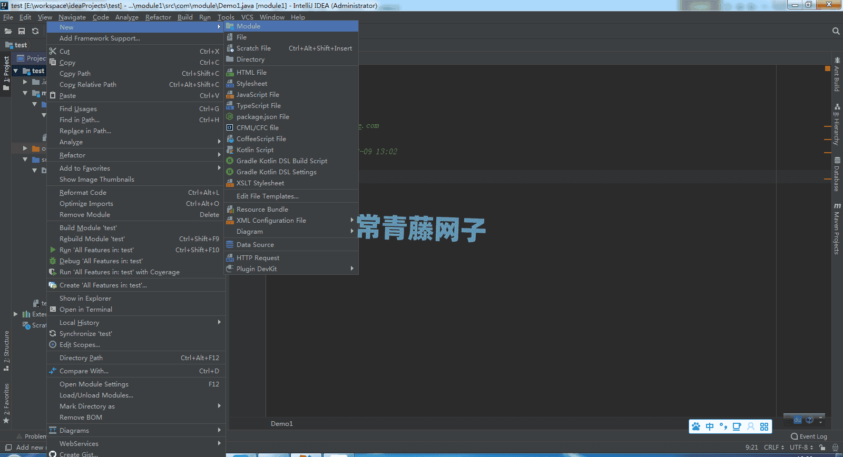The width and height of the screenshot is (843, 457).
Task: Click the Module icon in New submenu
Action: click(x=230, y=26)
